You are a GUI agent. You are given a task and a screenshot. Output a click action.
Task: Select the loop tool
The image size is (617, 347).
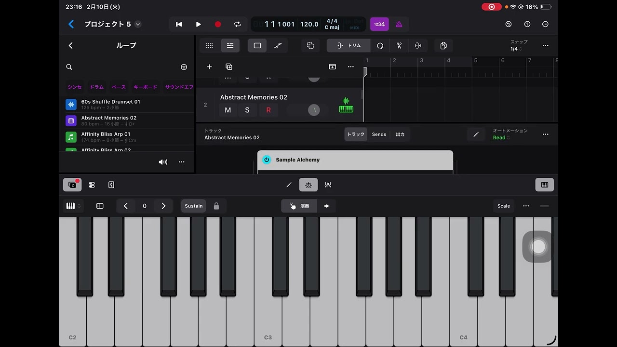pyautogui.click(x=380, y=45)
